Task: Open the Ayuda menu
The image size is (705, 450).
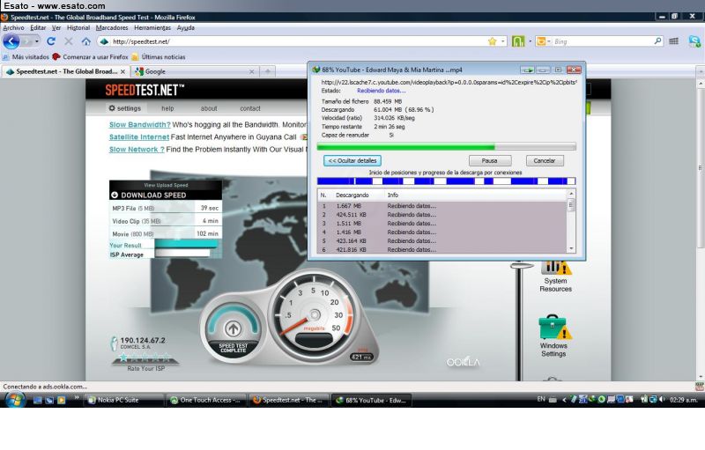Action: coord(186,27)
